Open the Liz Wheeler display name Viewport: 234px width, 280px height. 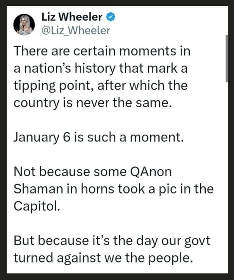coord(72,17)
